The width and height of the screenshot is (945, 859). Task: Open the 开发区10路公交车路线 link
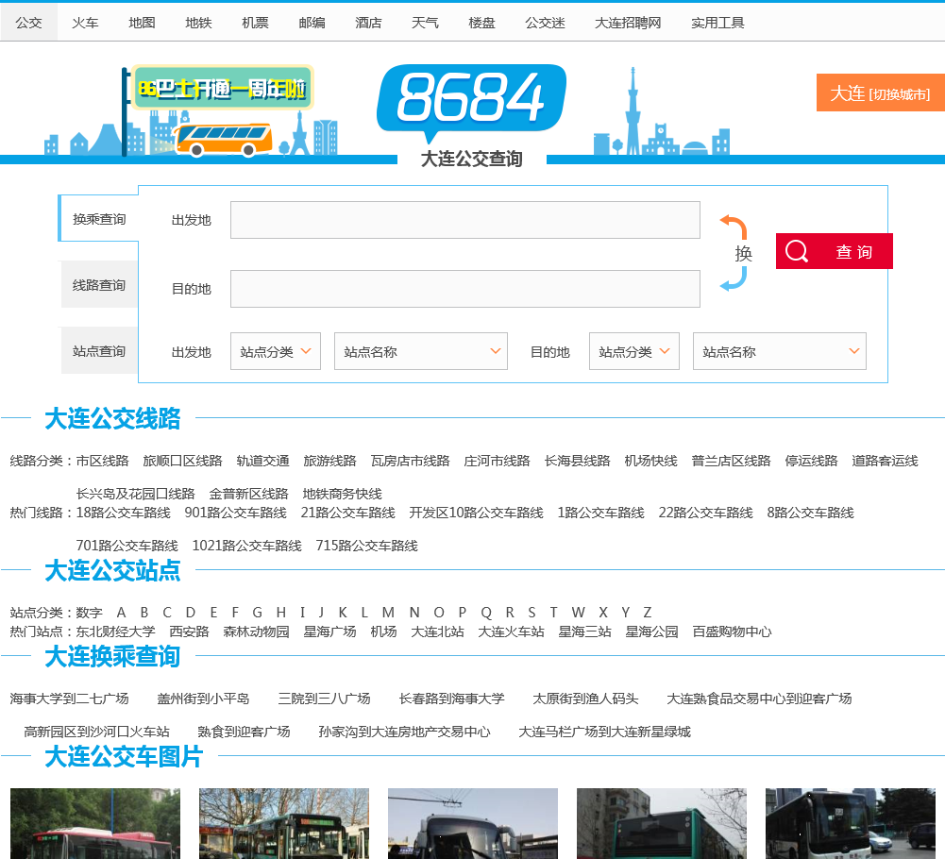[476, 513]
